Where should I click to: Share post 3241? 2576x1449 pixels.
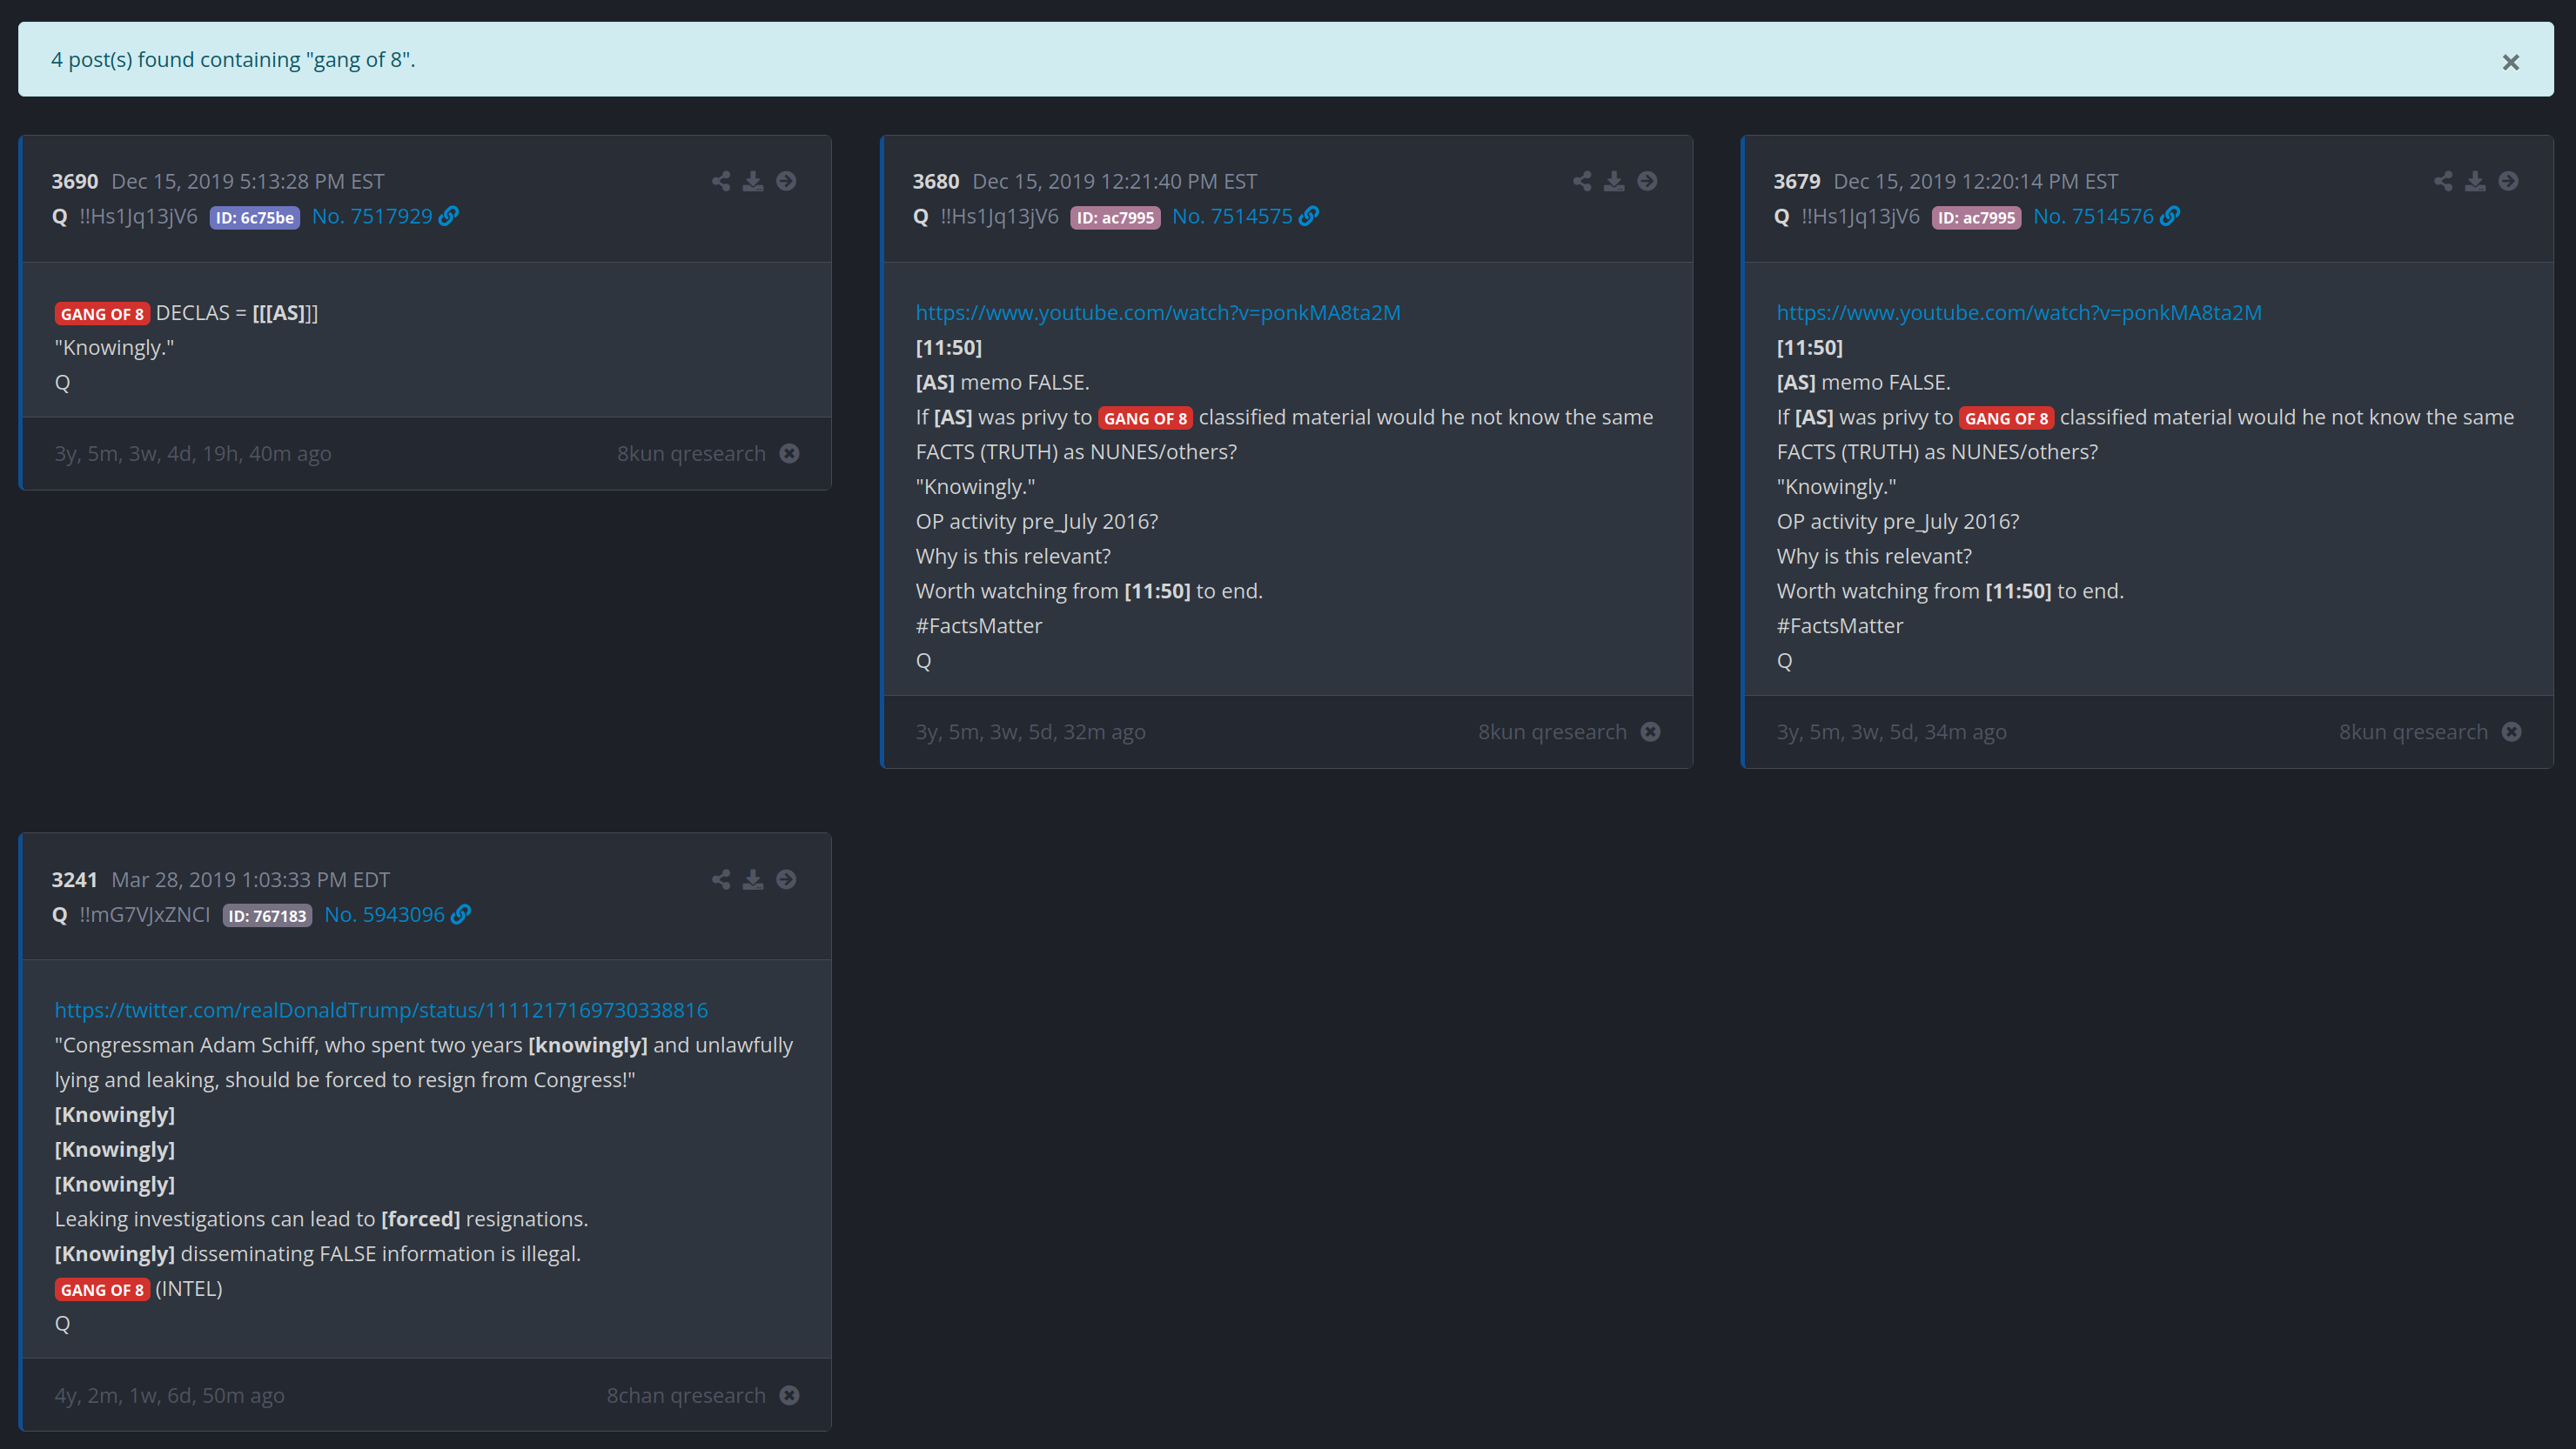point(721,879)
